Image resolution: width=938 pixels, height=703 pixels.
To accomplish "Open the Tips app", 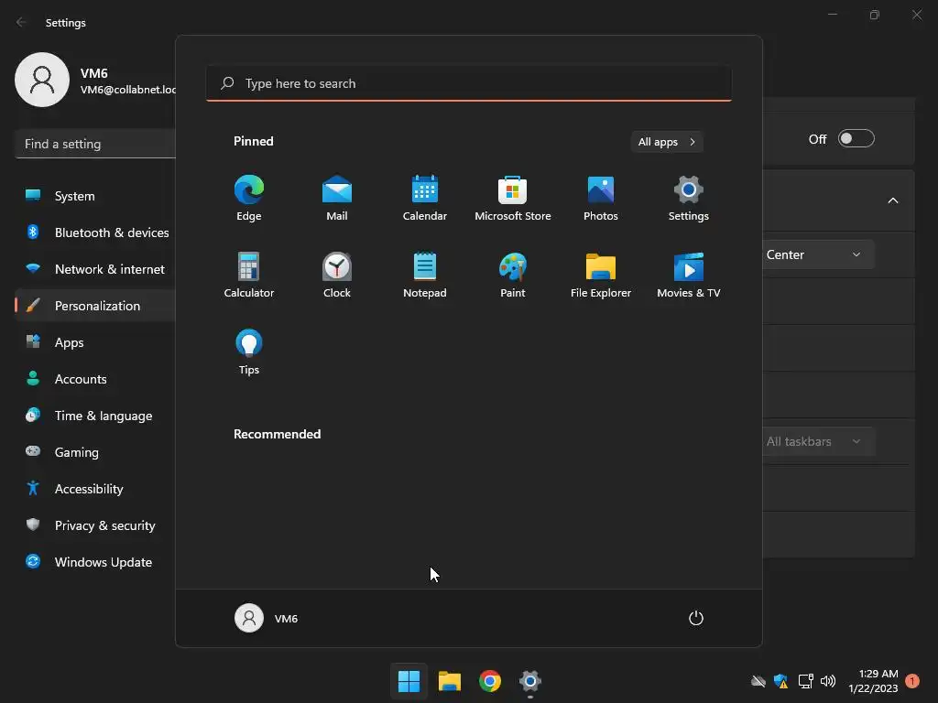I will click(x=249, y=352).
